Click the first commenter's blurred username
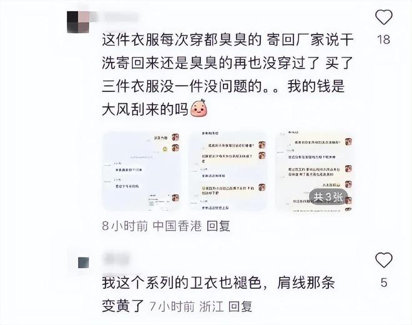Image resolution: width=412 pixels, height=325 pixels. pyautogui.click(x=121, y=17)
